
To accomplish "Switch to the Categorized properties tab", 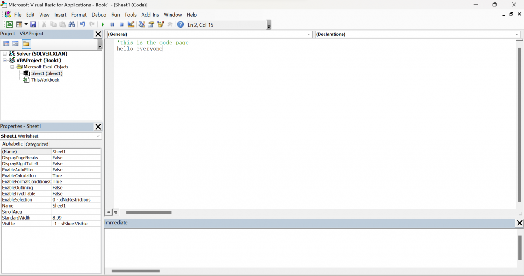I will point(37,144).
